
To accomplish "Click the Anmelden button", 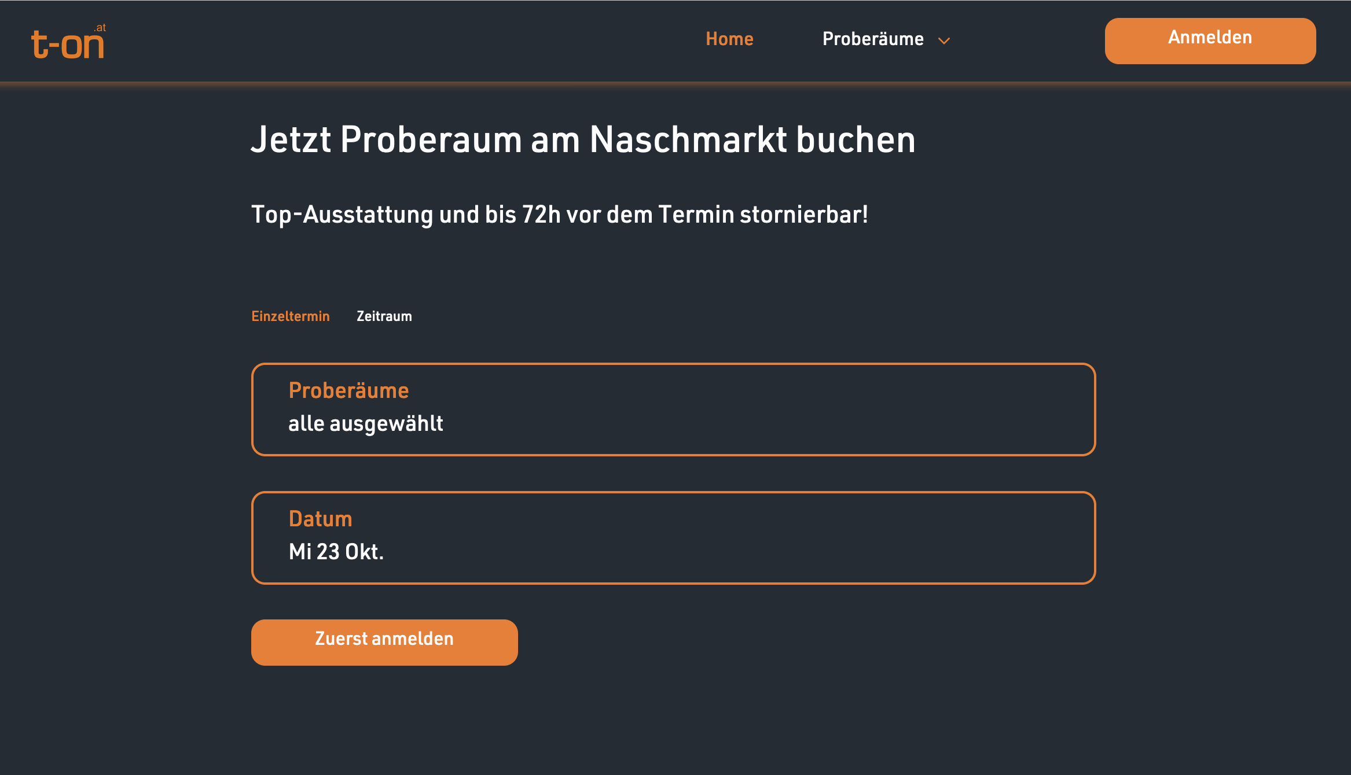I will [x=1209, y=39].
